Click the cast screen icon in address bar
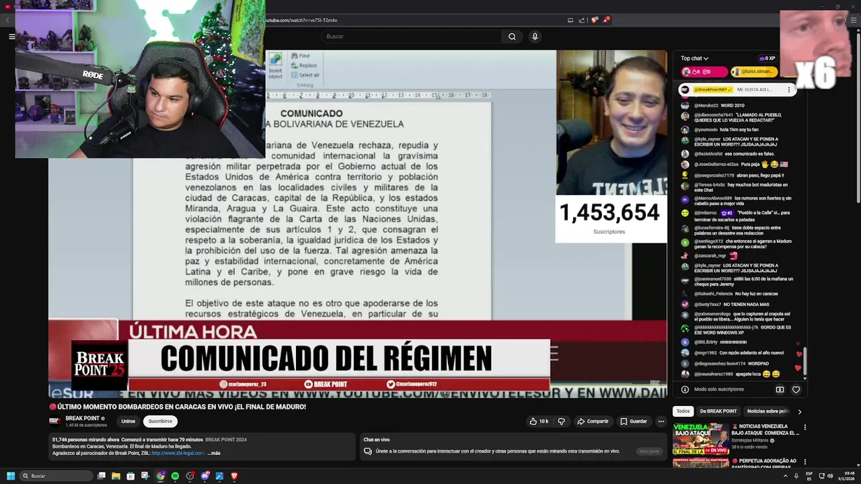 pos(570,20)
